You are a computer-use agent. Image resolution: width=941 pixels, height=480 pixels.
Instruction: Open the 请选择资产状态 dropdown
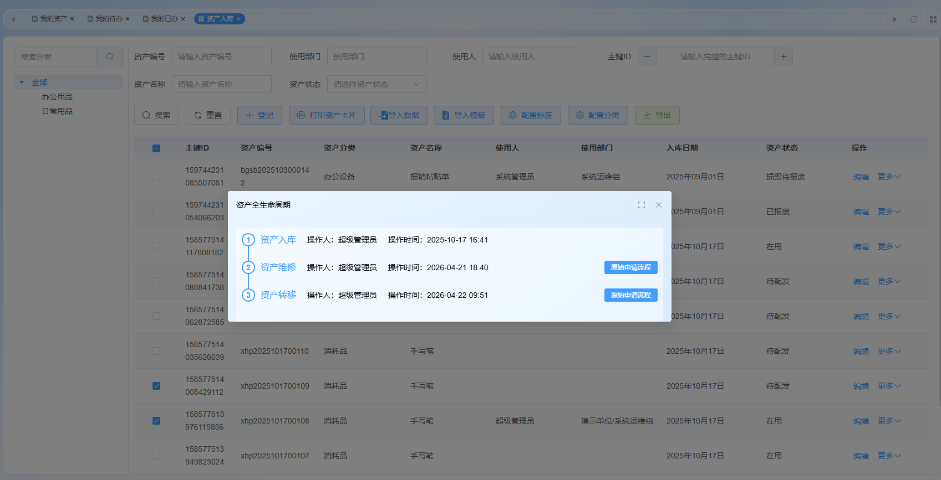pos(377,84)
